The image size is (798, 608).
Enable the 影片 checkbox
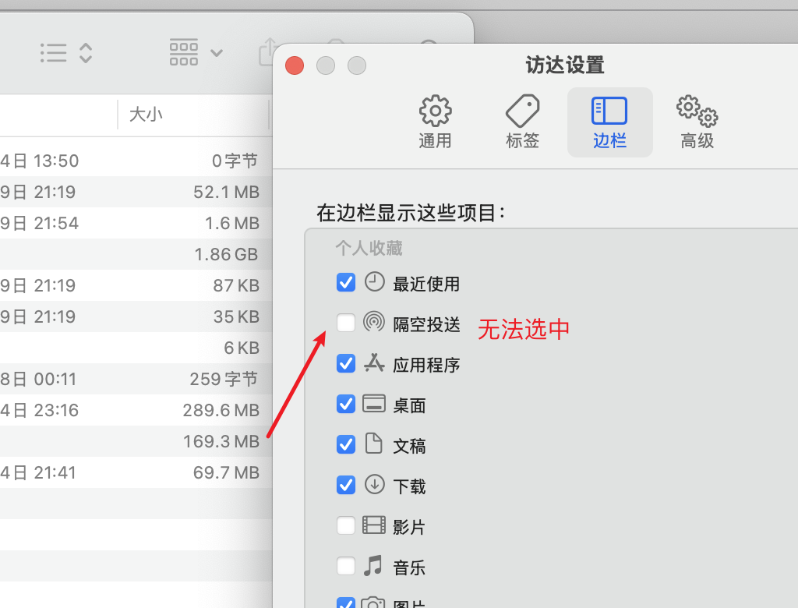(x=345, y=525)
